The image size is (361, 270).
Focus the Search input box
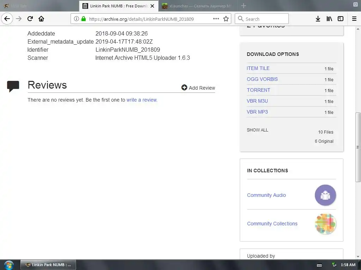pos(262,19)
